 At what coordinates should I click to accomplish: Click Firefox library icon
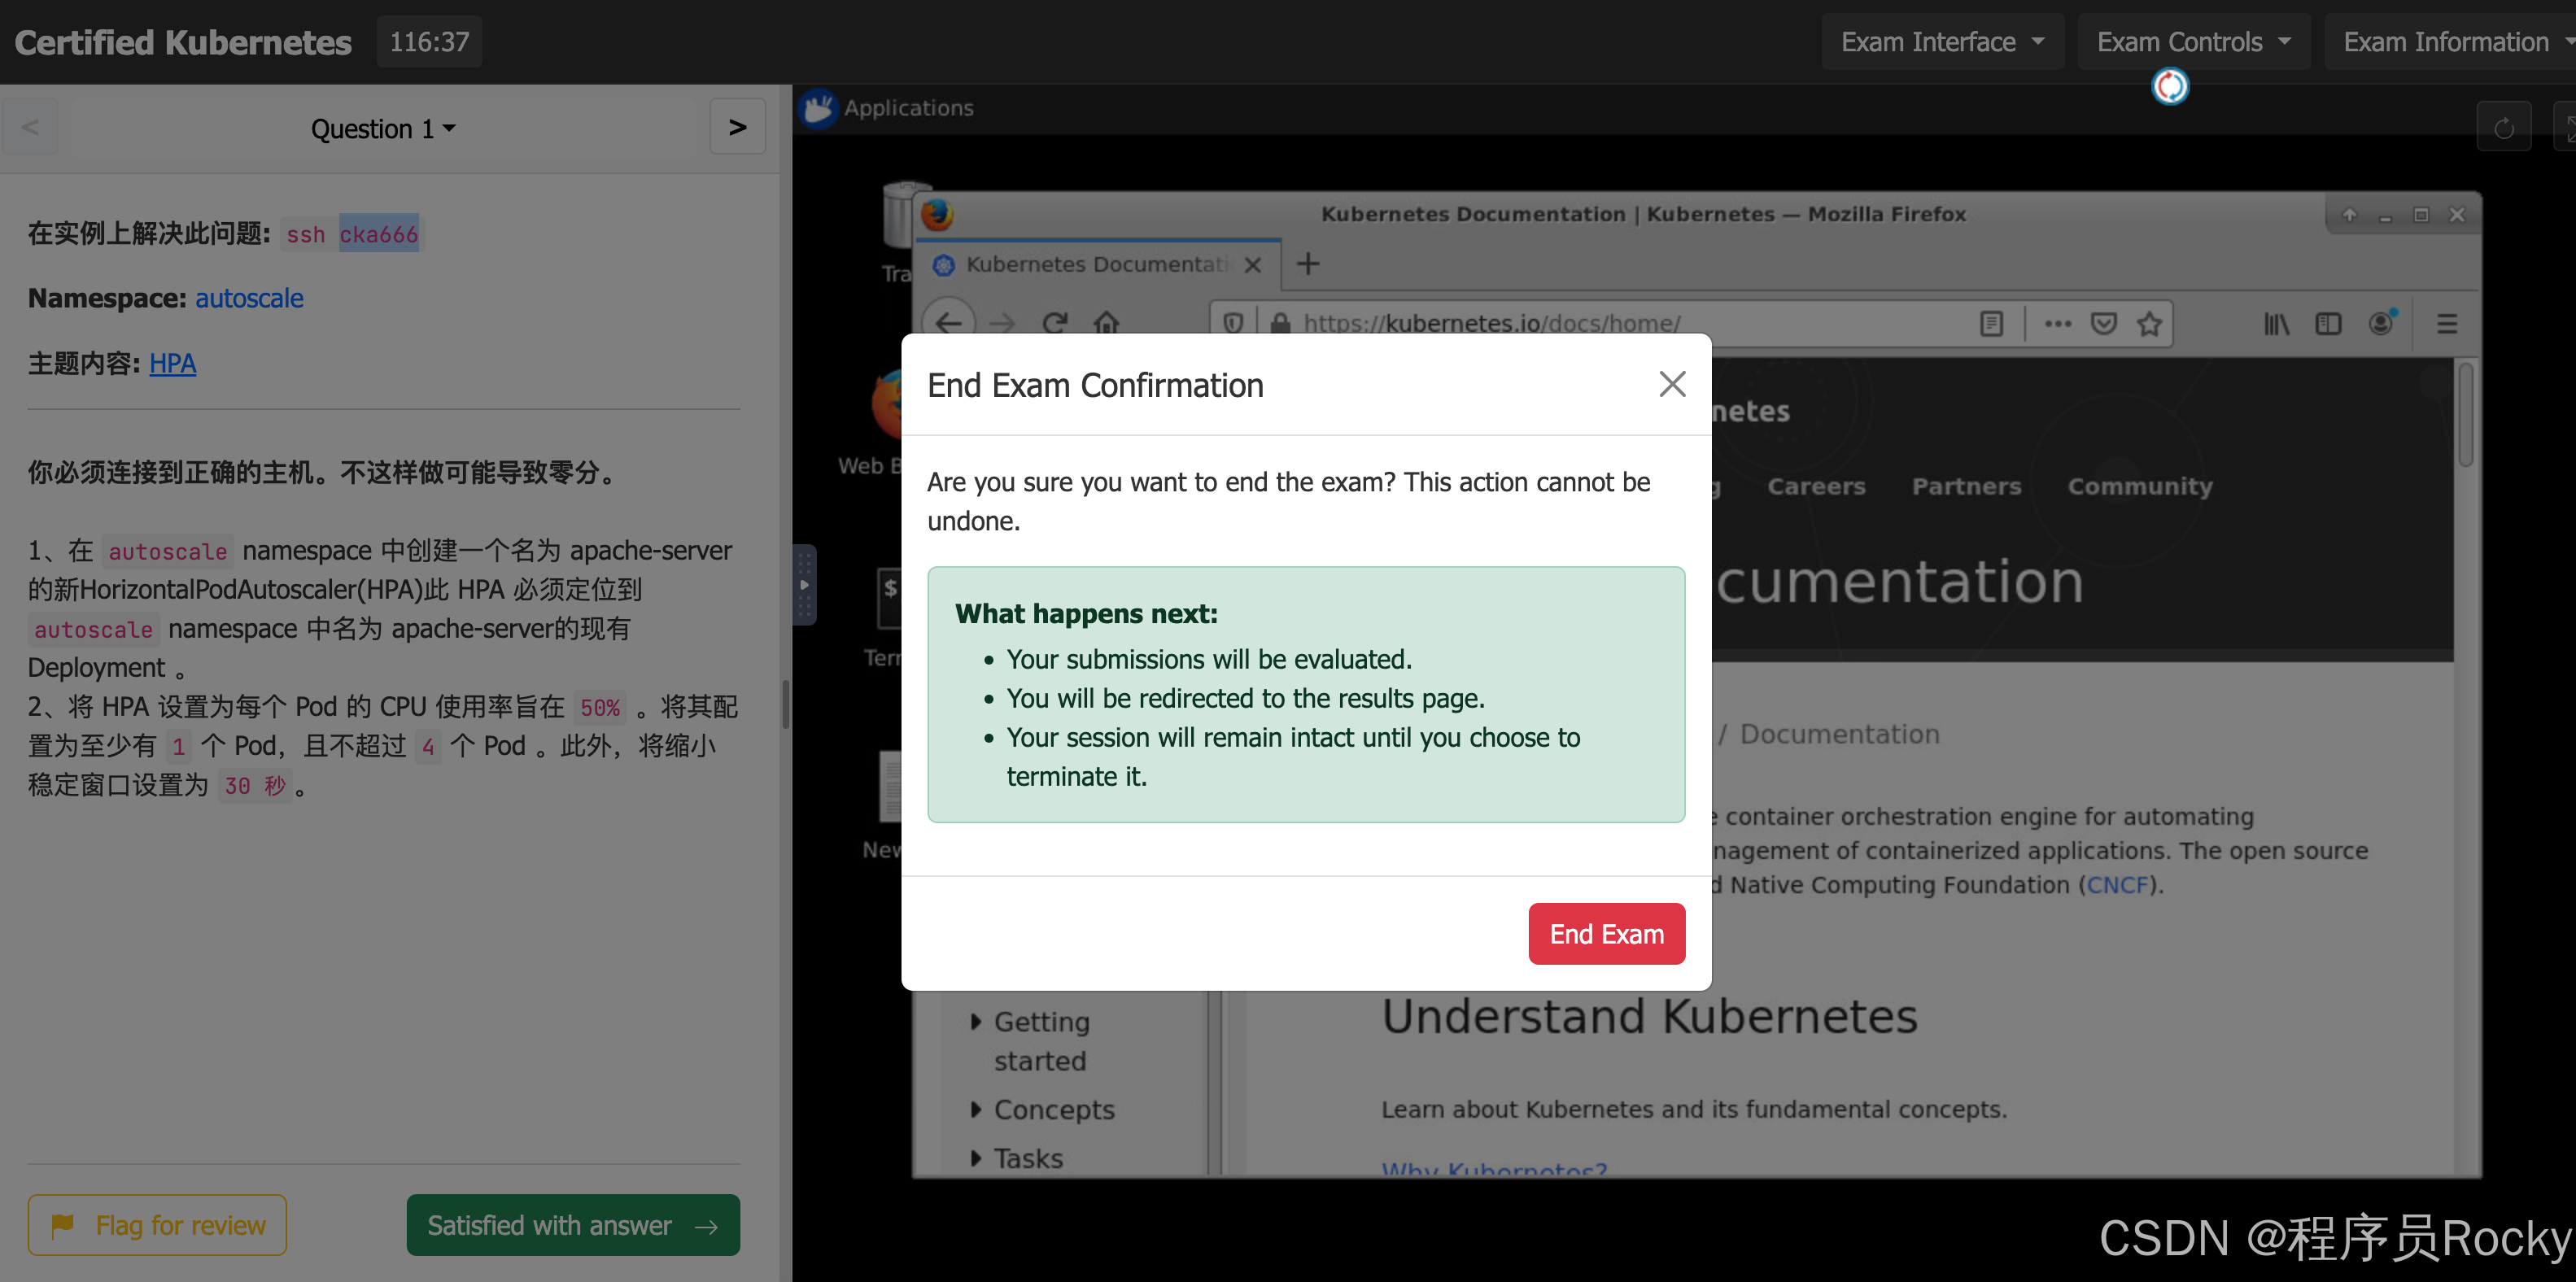tap(2276, 323)
